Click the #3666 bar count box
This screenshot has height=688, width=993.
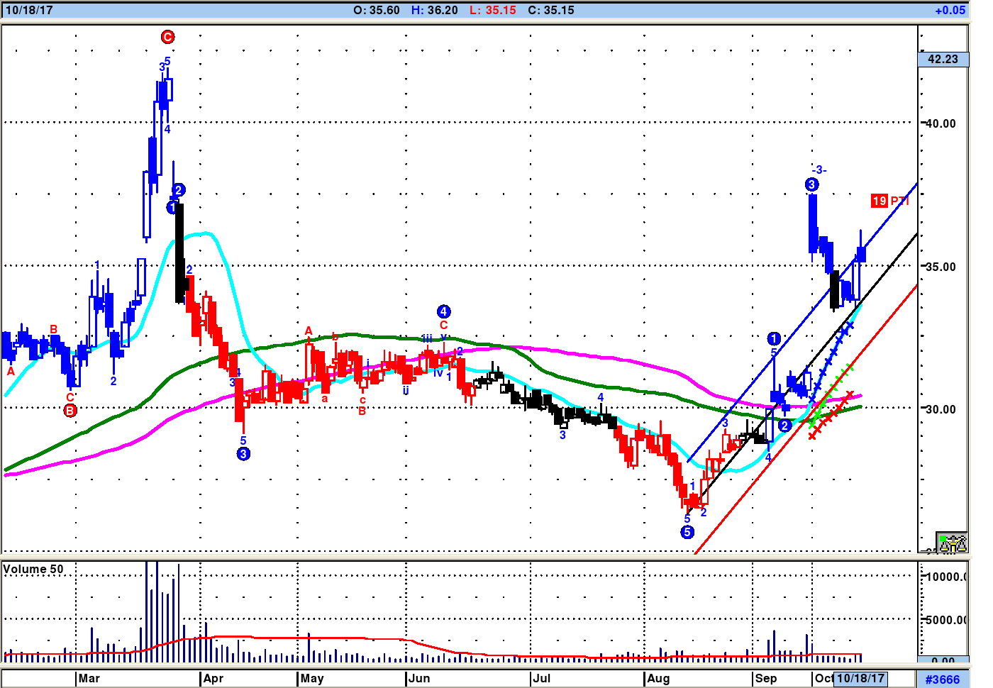point(943,679)
